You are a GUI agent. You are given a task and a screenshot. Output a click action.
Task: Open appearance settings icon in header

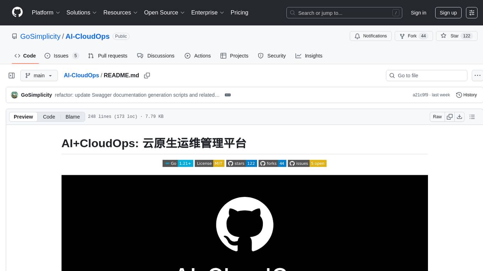pyautogui.click(x=472, y=13)
